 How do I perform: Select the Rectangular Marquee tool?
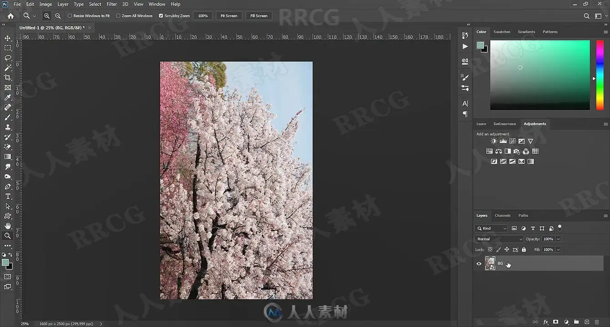8,48
